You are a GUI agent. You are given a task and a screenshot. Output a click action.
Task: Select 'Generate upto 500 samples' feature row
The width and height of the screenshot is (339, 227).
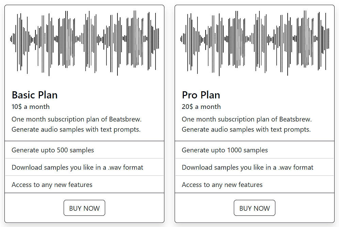(x=52, y=150)
